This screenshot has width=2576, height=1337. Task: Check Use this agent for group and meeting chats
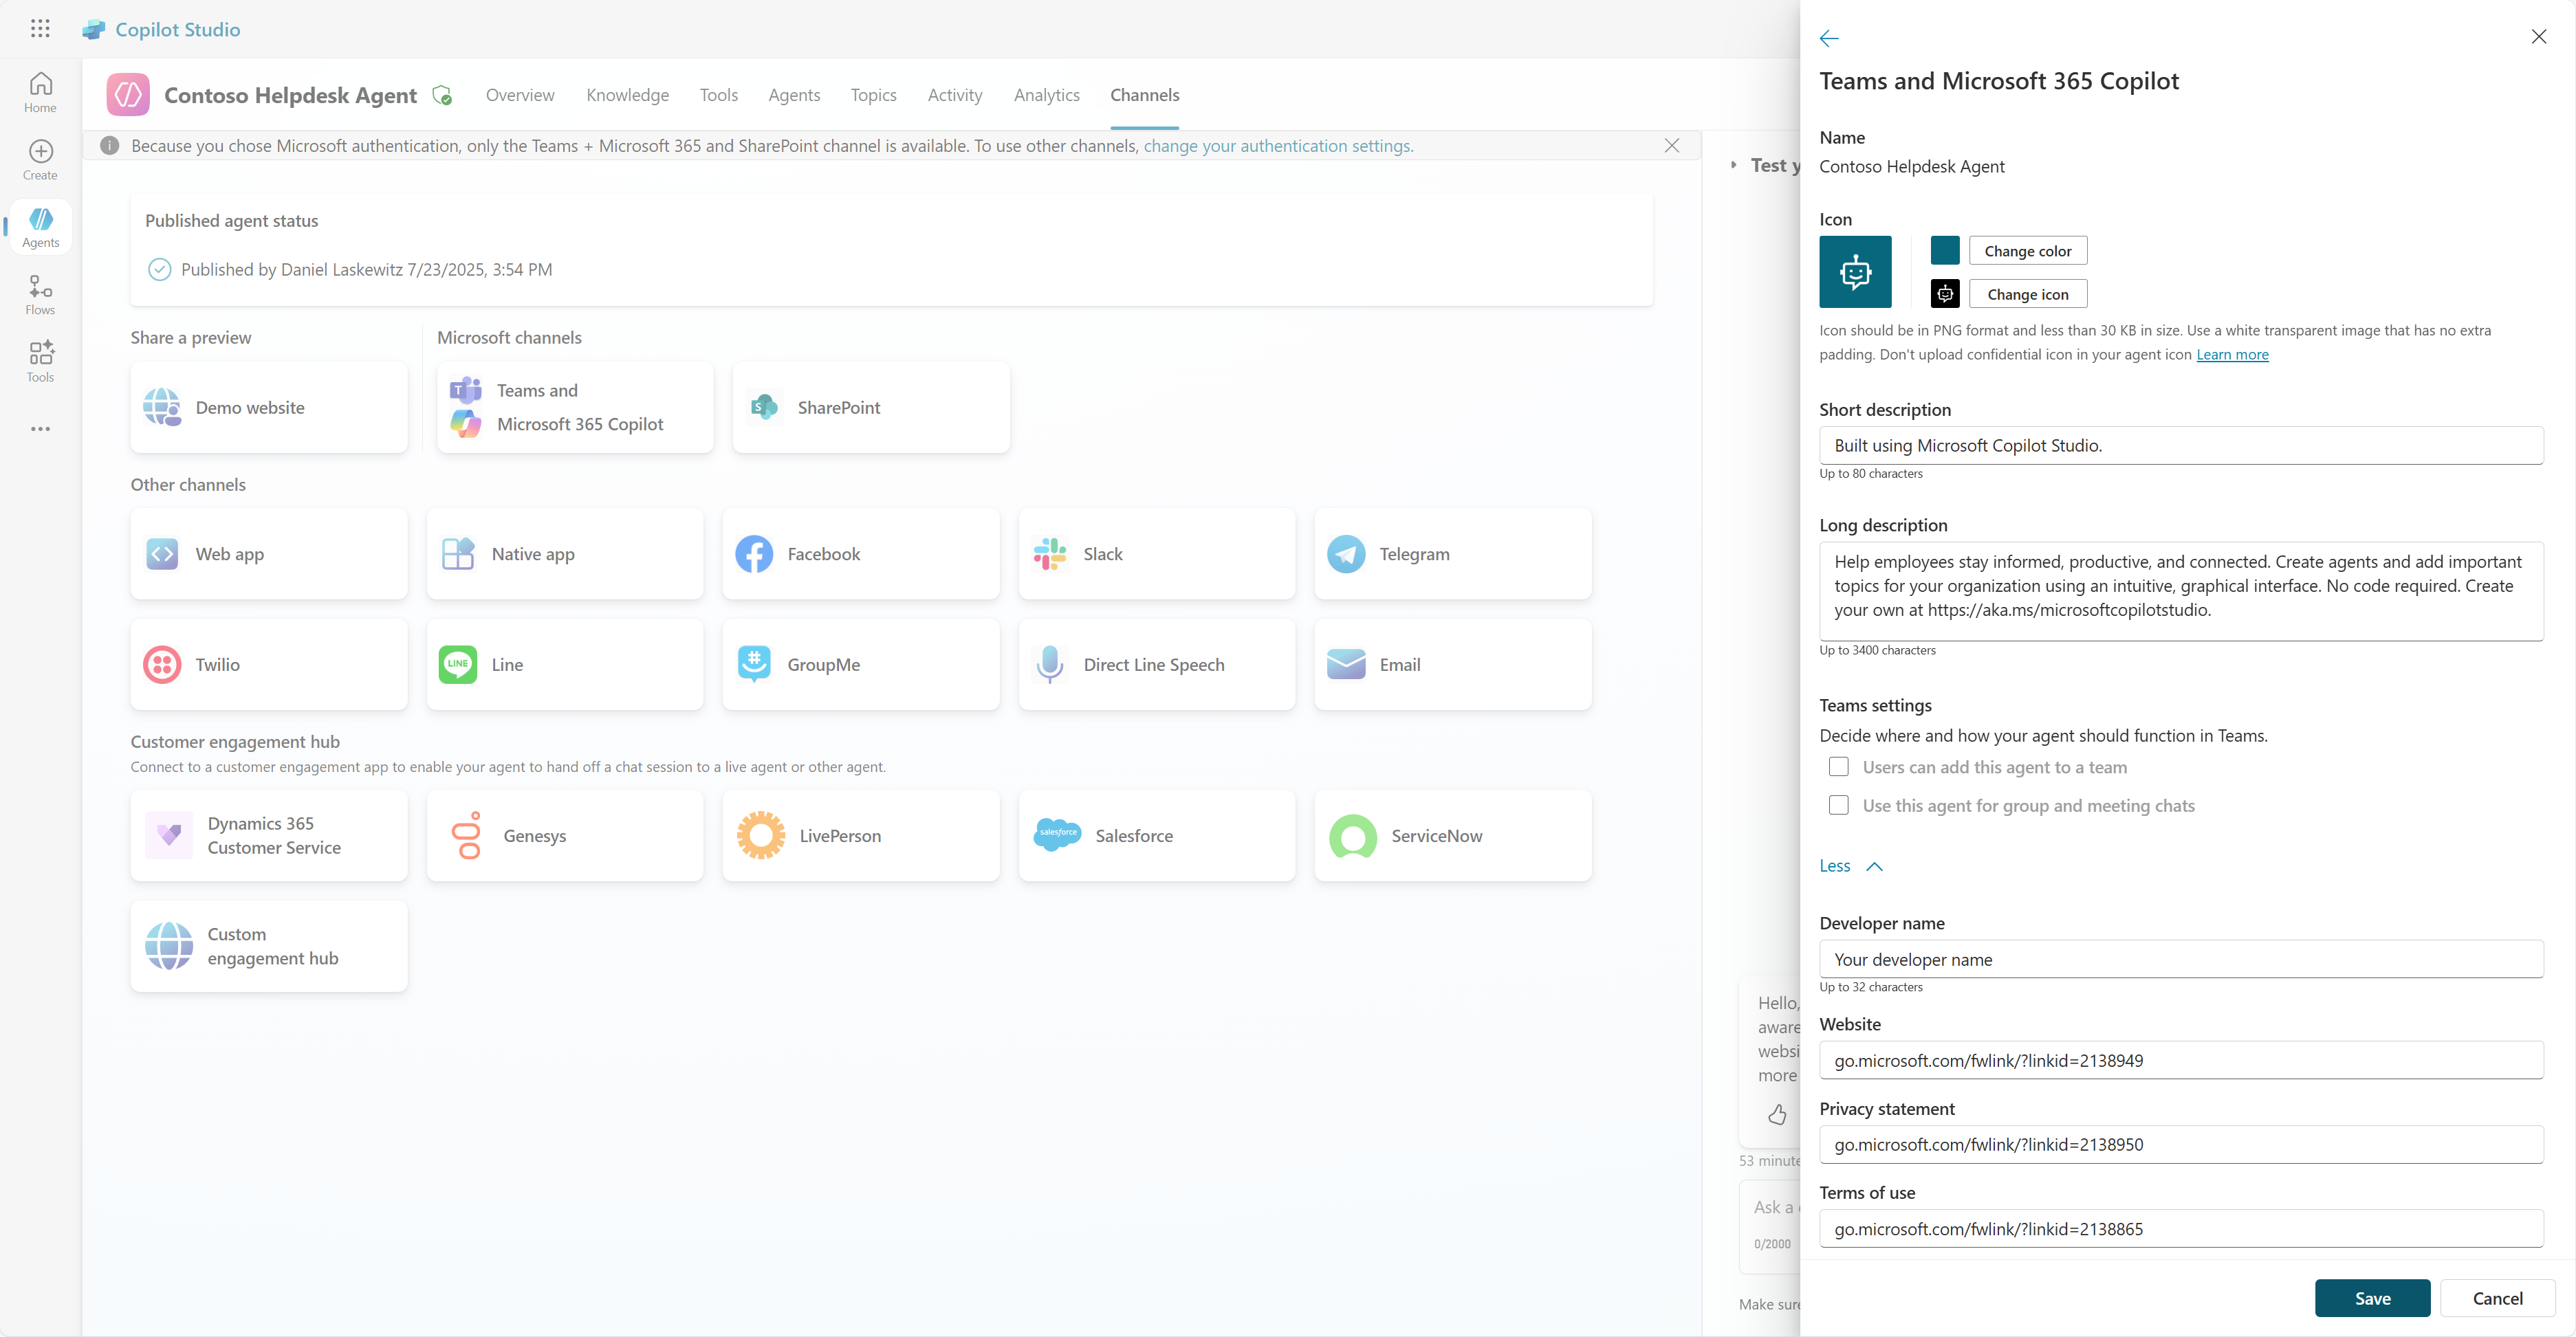coord(1838,806)
